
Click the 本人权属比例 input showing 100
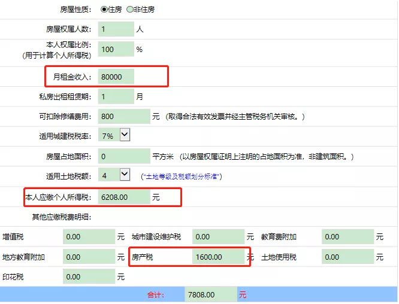(x=116, y=49)
